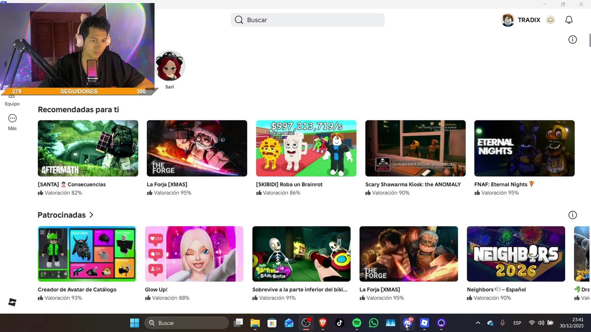Click 'FNAF: Eternal Nights' title

[504, 184]
